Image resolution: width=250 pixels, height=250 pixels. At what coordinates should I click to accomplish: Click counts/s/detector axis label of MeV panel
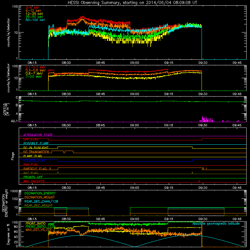pos(8,78)
